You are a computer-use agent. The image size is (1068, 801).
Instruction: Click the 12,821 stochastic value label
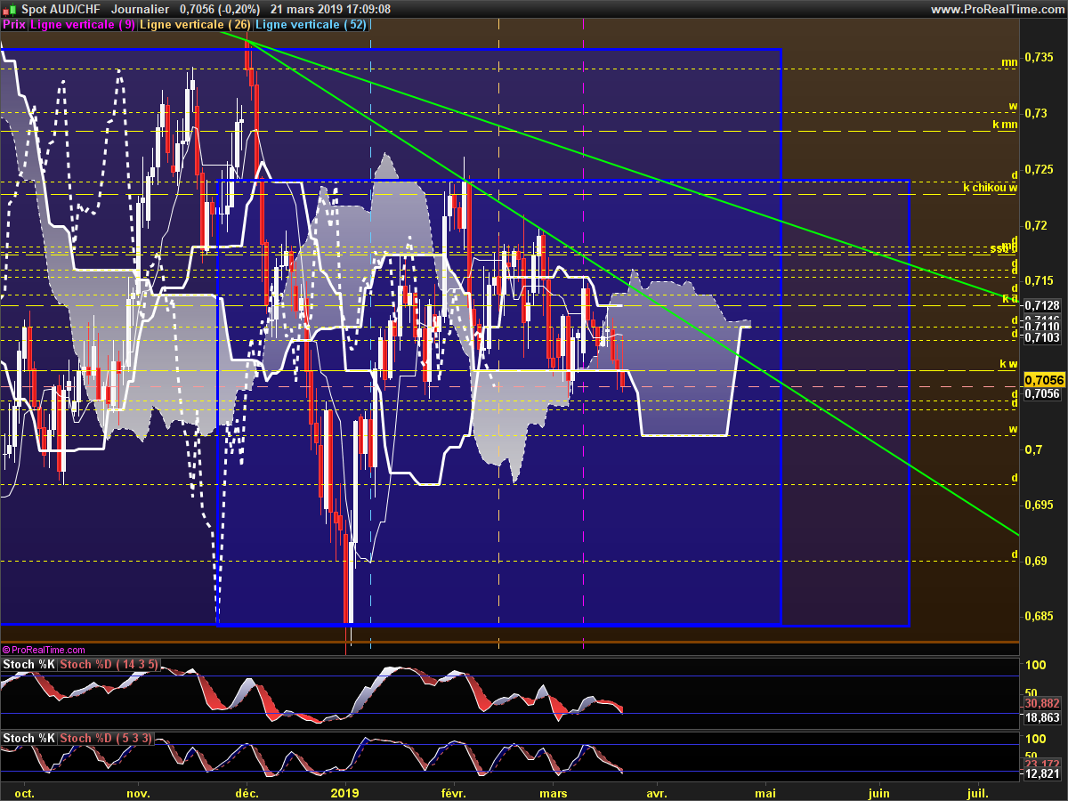pos(1042,774)
